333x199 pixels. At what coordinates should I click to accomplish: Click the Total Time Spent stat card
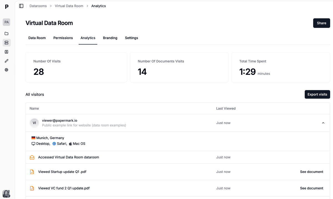click(x=281, y=67)
